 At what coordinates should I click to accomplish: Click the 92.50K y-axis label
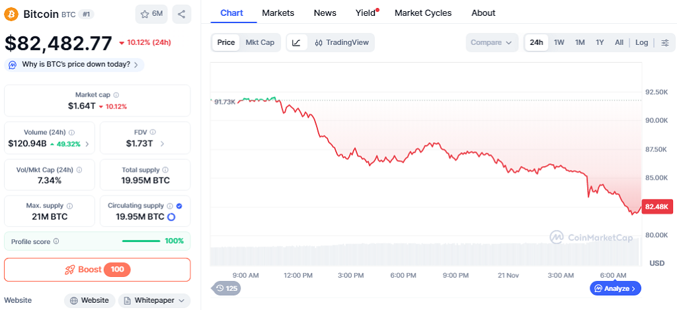[x=657, y=92]
